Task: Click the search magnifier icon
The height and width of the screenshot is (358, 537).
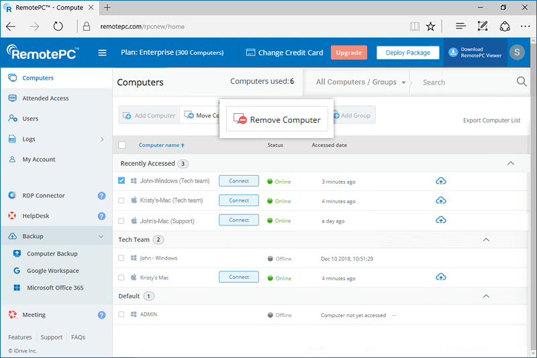Action: 522,82
